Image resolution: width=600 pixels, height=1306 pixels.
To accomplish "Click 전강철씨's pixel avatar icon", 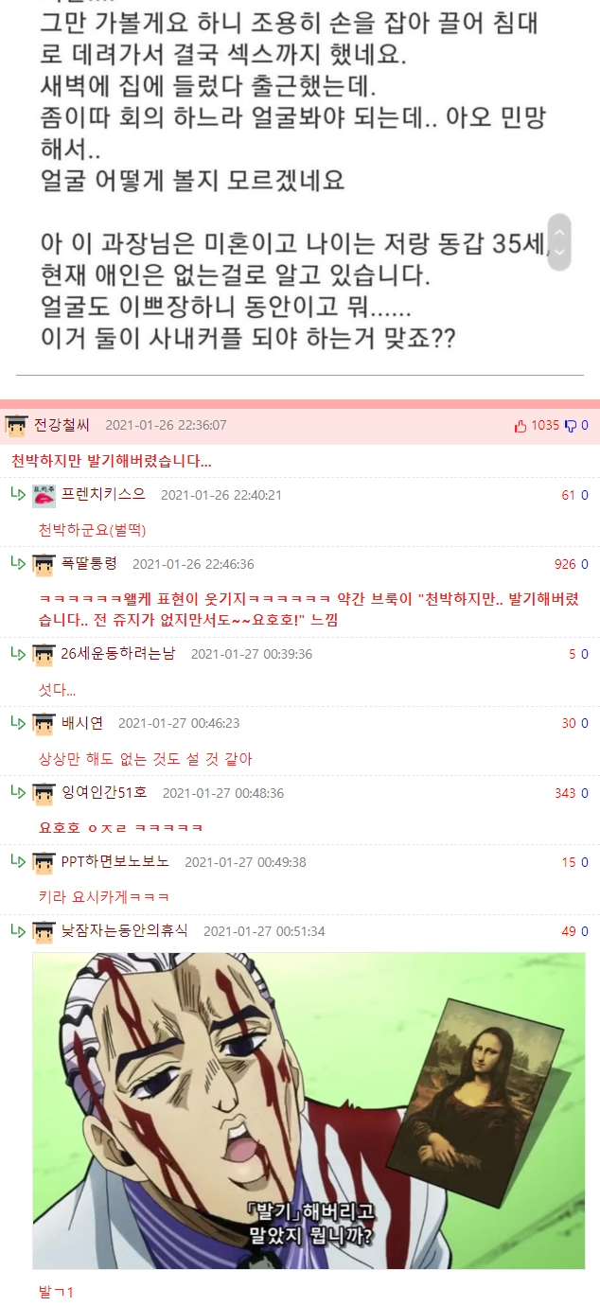I will pyautogui.click(x=16, y=426).
